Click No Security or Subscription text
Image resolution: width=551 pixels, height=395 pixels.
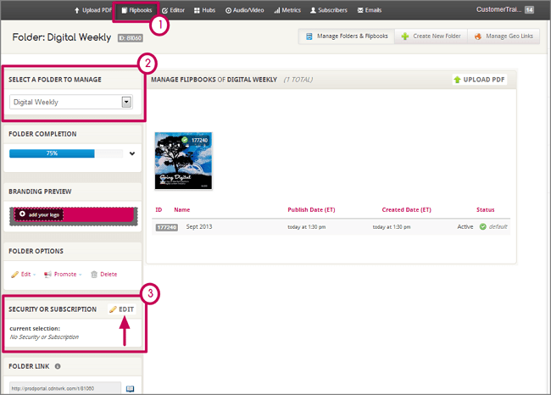pos(44,337)
